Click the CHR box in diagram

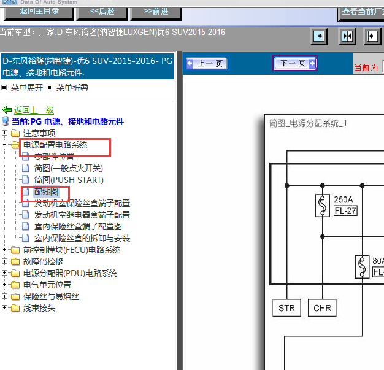[x=322, y=308]
